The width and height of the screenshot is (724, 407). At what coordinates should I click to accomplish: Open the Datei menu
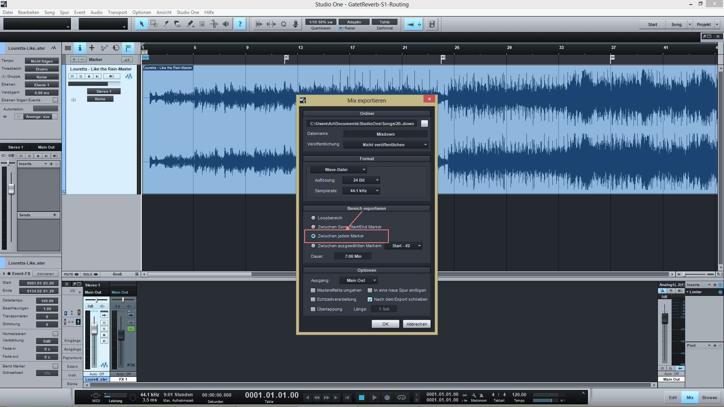click(x=8, y=12)
